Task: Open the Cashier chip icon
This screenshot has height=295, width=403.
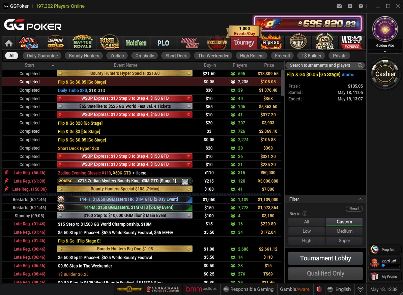Action: coord(385,74)
